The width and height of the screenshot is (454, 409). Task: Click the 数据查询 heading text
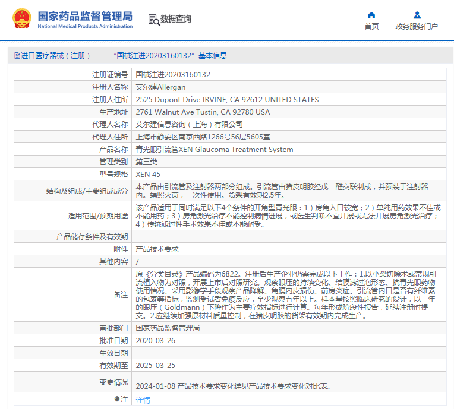pos(176,19)
